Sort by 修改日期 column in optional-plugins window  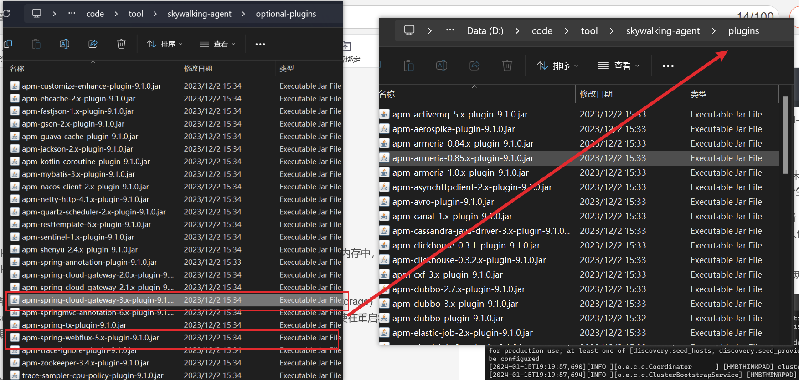(198, 69)
